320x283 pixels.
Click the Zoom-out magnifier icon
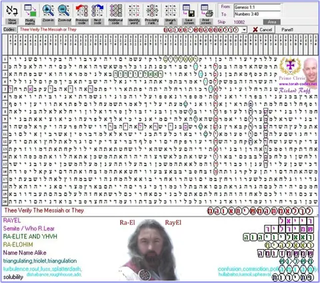click(64, 10)
